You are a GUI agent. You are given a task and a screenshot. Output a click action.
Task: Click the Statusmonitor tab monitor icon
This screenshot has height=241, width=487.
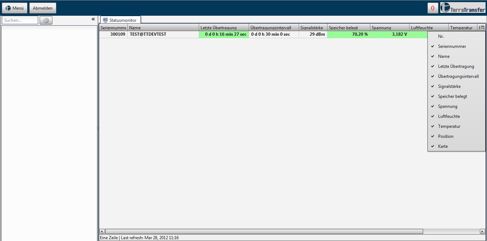pyautogui.click(x=105, y=20)
